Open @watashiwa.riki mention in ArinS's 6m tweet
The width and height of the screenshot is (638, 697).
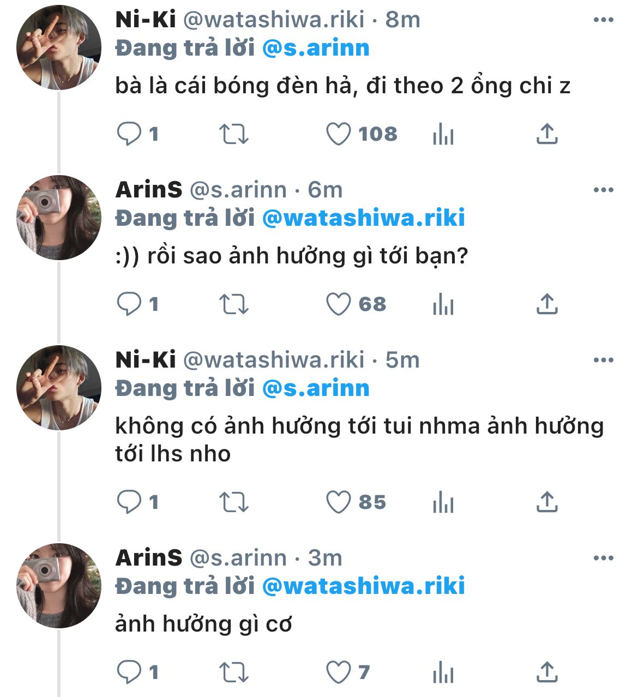[x=363, y=218]
